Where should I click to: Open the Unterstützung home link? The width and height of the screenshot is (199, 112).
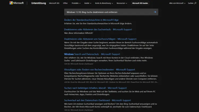(38, 3)
